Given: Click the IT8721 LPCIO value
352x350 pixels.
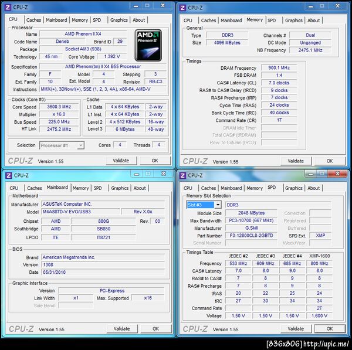Looking at the screenshot, I should click(103, 237).
